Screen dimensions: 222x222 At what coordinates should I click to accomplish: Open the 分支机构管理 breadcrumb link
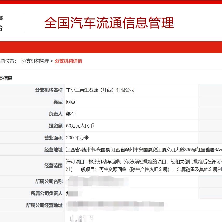(x=35, y=61)
